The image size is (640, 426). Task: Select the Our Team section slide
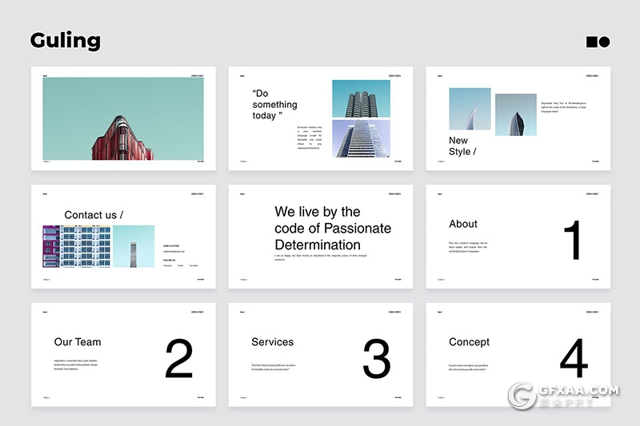[x=123, y=354]
